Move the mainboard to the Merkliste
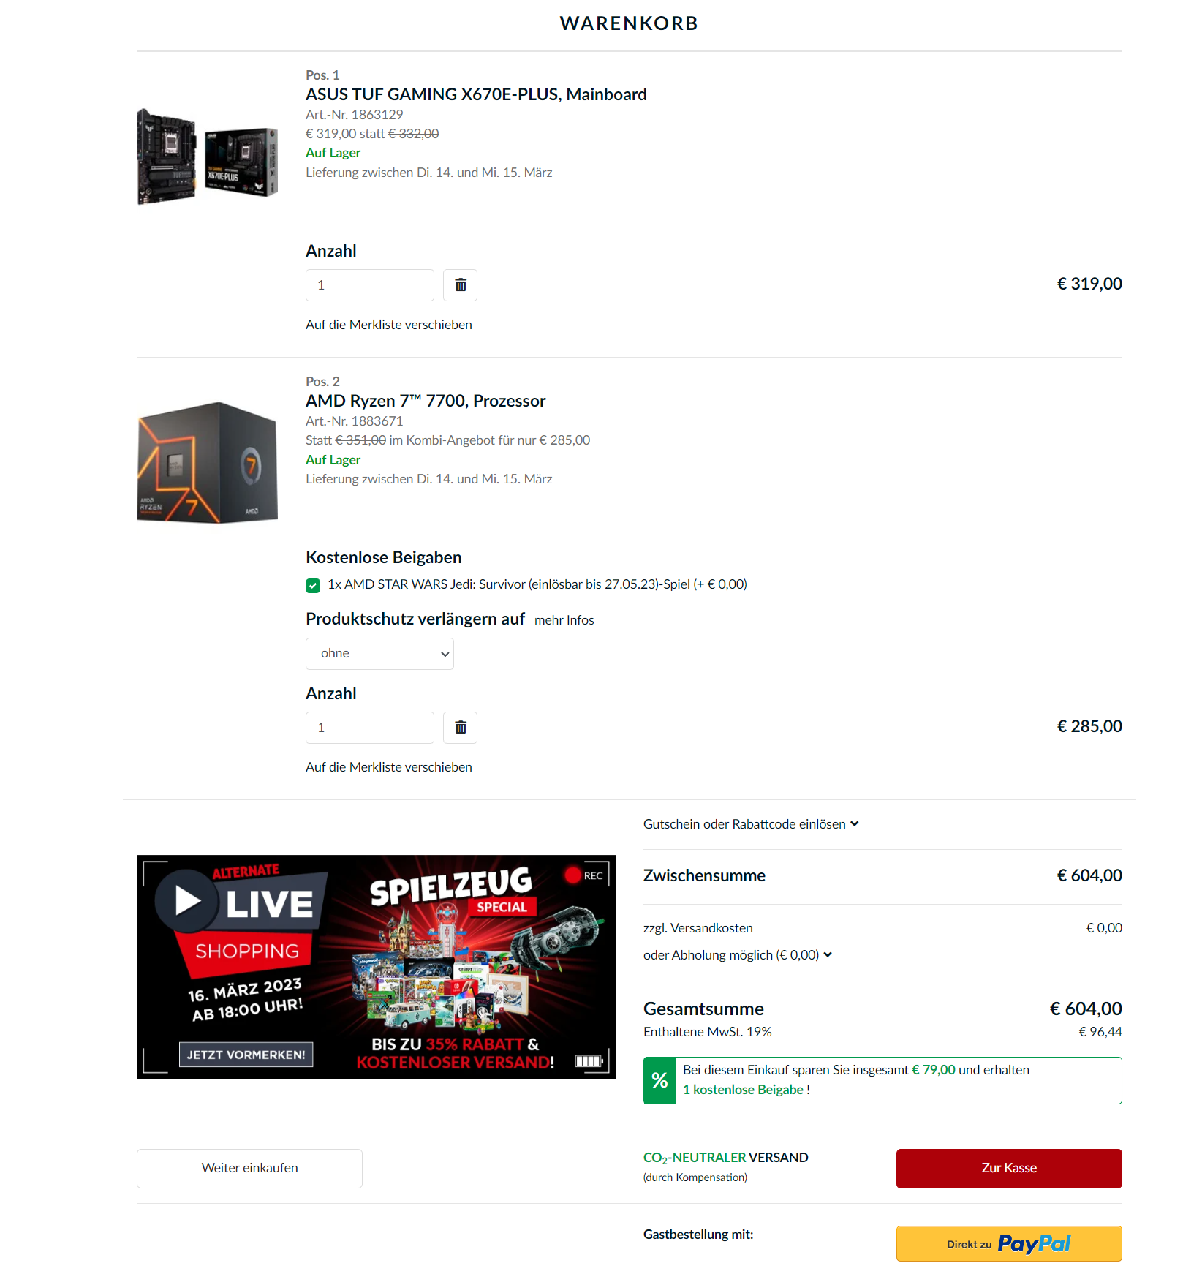The height and width of the screenshot is (1274, 1183). (389, 325)
